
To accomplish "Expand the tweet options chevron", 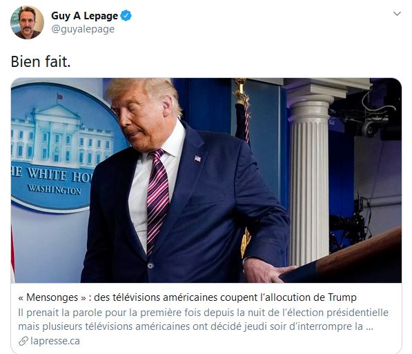I will (x=397, y=13).
